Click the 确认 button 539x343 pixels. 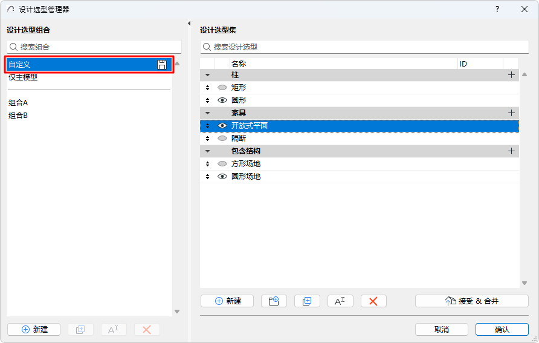(x=502, y=330)
